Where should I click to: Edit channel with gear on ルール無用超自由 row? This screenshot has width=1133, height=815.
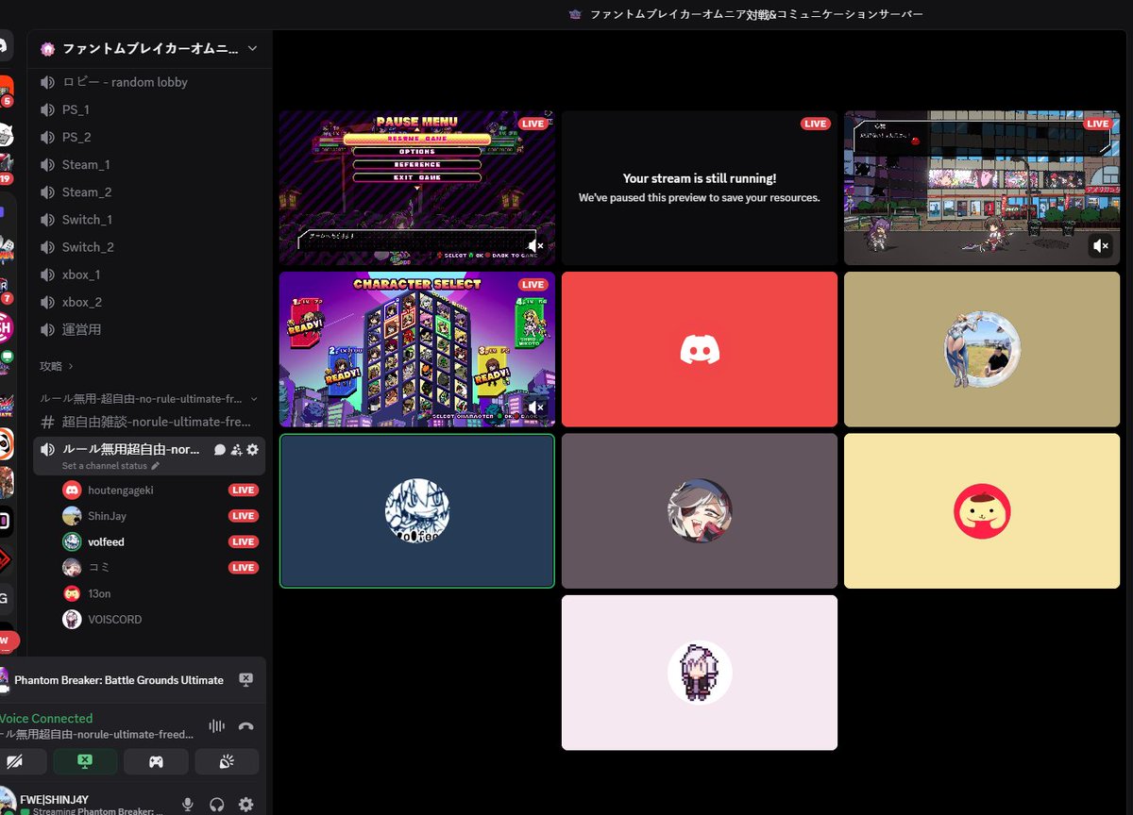click(252, 450)
